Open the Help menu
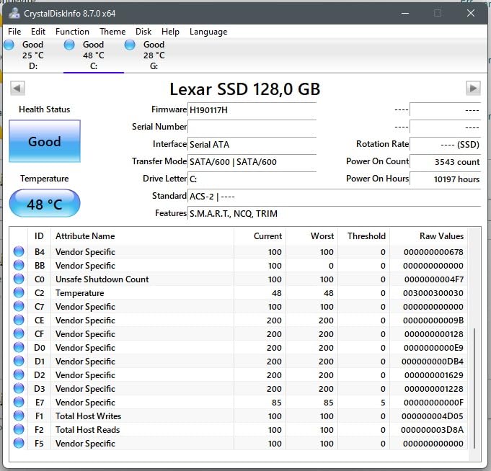 coord(170,32)
